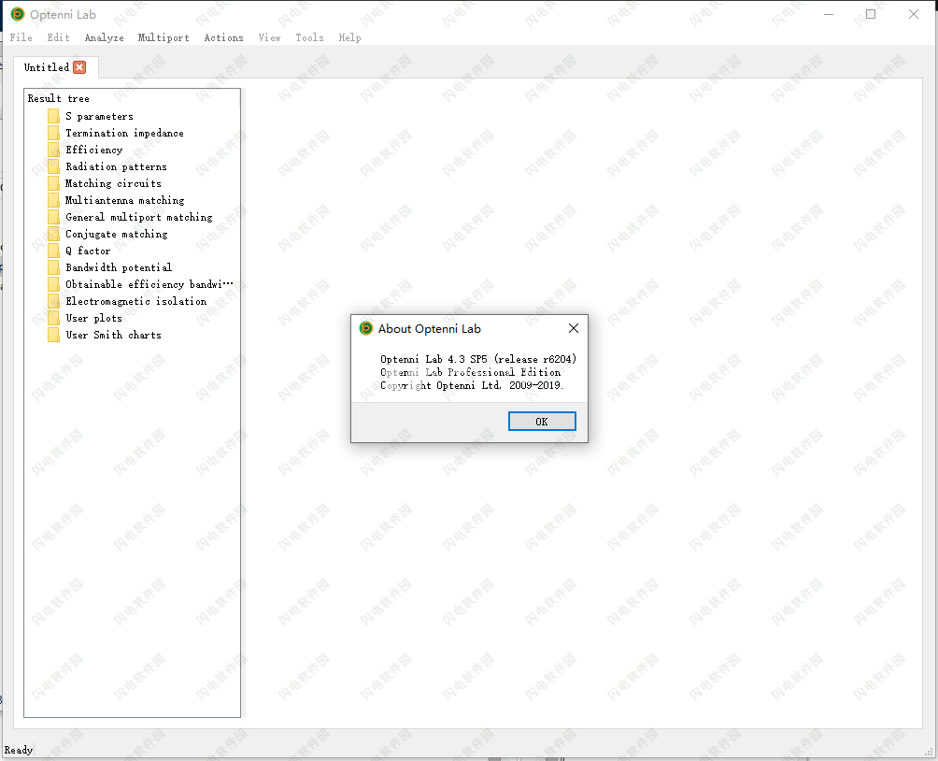
Task: Select the Untitled project tab
Action: click(x=47, y=67)
